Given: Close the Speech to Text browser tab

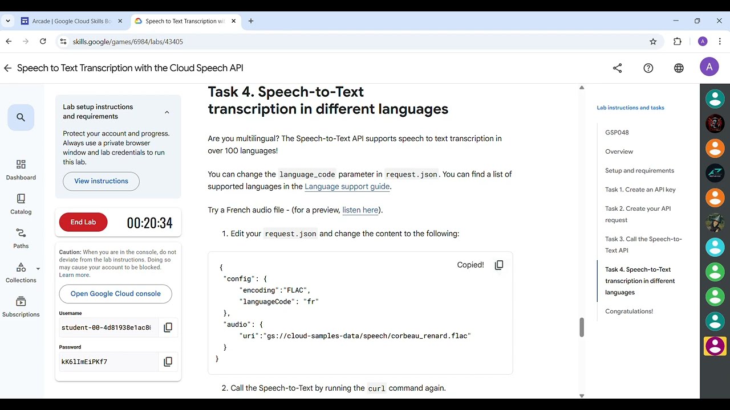Looking at the screenshot, I should tap(233, 21).
